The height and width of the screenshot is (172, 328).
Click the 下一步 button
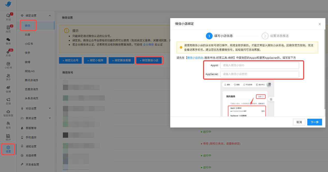[315, 122]
